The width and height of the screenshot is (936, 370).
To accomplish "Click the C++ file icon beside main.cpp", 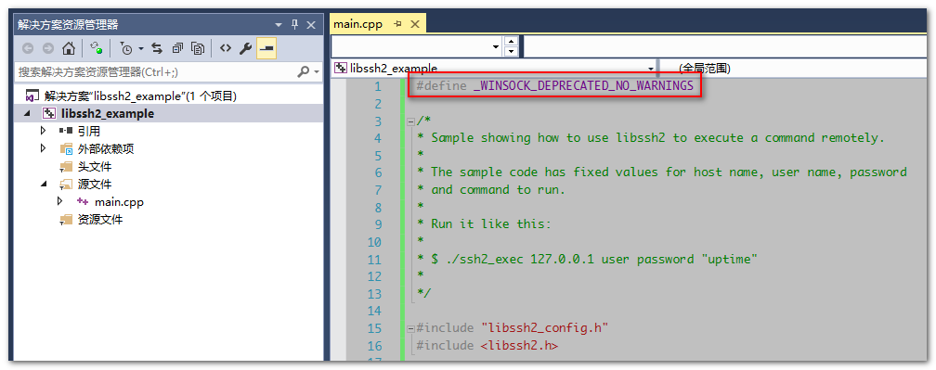I will (x=83, y=202).
